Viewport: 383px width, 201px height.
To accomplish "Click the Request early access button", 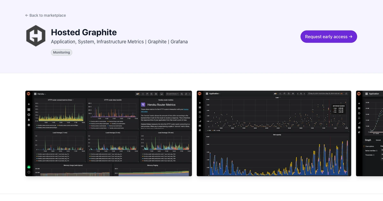I will click(329, 37).
